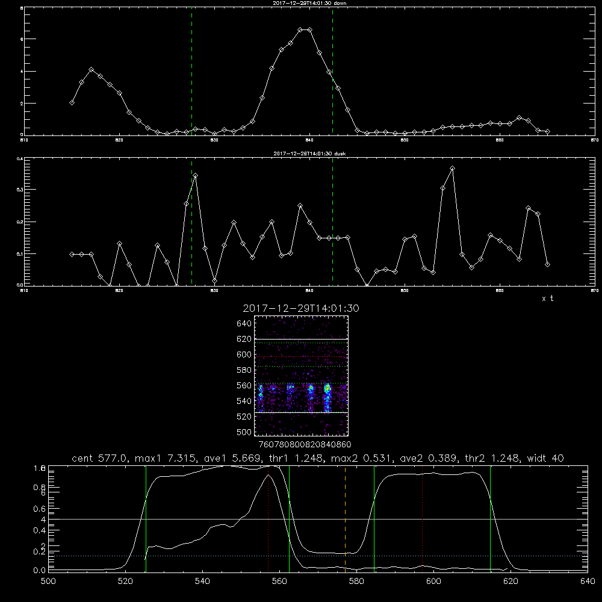
Task: Click the final diamond marker of the dawn curve
Action: pos(547,131)
